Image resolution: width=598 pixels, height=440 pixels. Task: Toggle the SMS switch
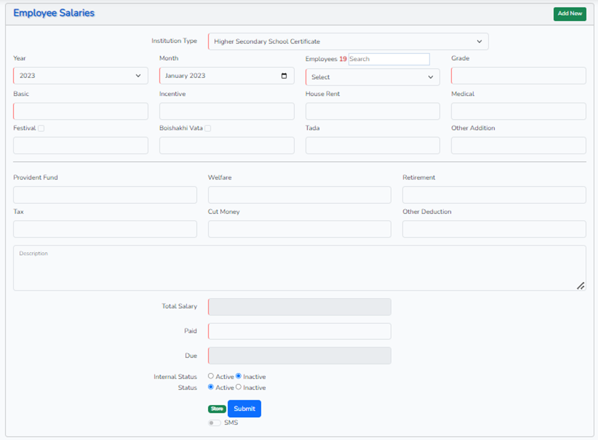214,423
